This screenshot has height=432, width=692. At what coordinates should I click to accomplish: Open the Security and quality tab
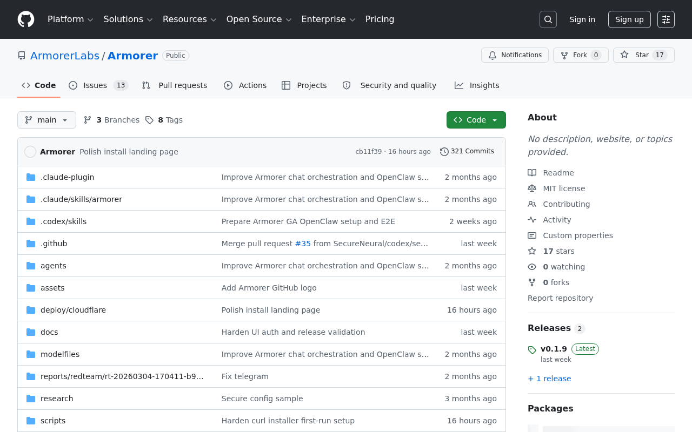(389, 85)
